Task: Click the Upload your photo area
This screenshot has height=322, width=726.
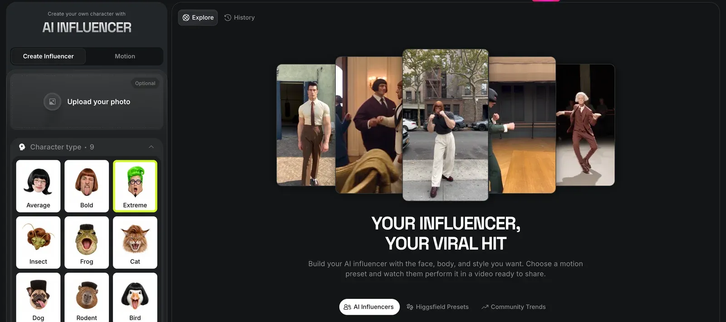Action: [x=87, y=102]
